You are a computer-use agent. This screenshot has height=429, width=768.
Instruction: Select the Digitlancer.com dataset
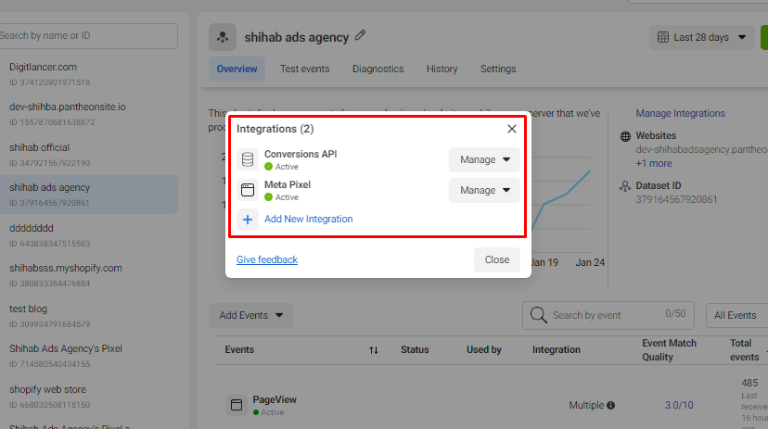coord(89,74)
